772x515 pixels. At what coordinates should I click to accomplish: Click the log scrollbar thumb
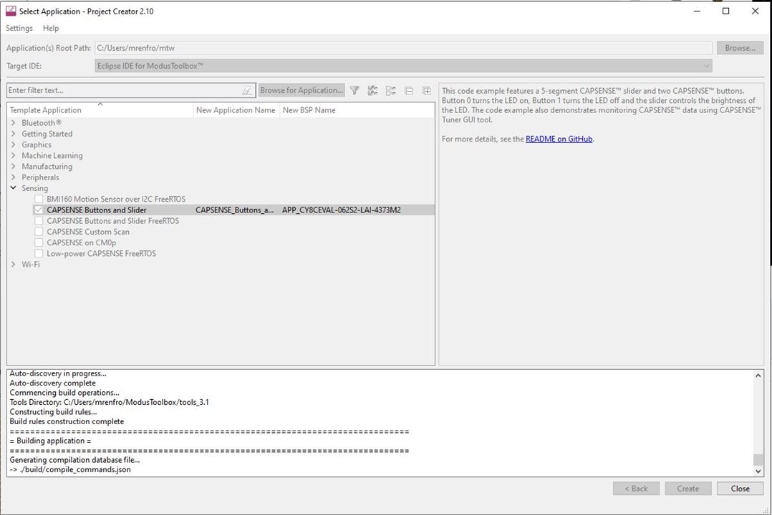[x=758, y=459]
